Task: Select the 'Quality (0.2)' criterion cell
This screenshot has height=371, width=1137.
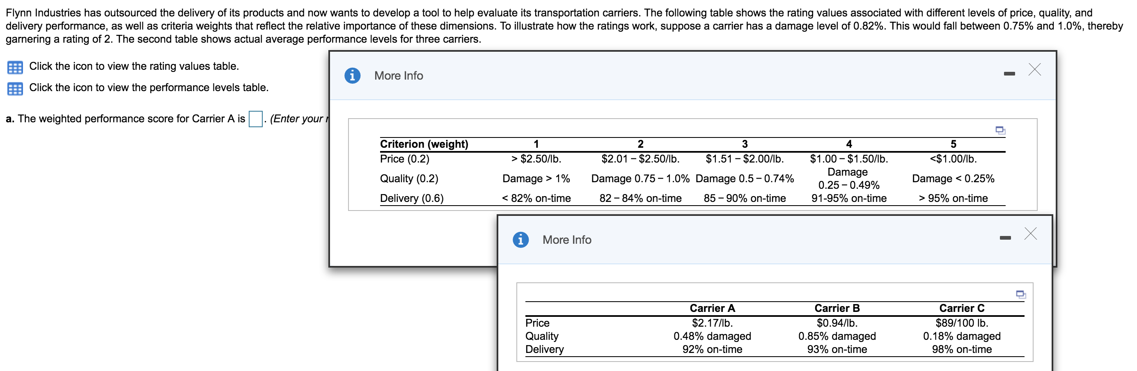Action: pyautogui.click(x=409, y=179)
